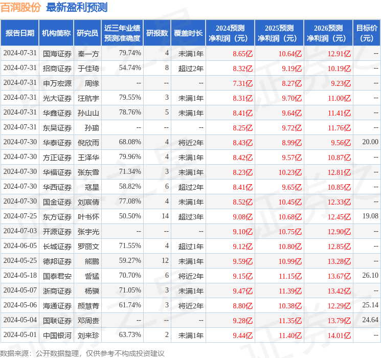Click the 数据来源 disclaimer footer text
This screenshot has height=358, width=381.
click(82, 353)
